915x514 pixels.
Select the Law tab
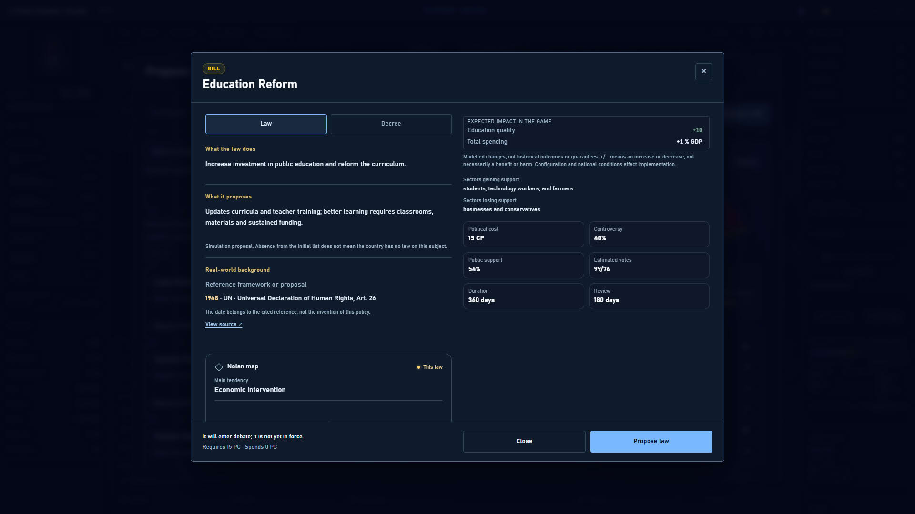[266, 124]
